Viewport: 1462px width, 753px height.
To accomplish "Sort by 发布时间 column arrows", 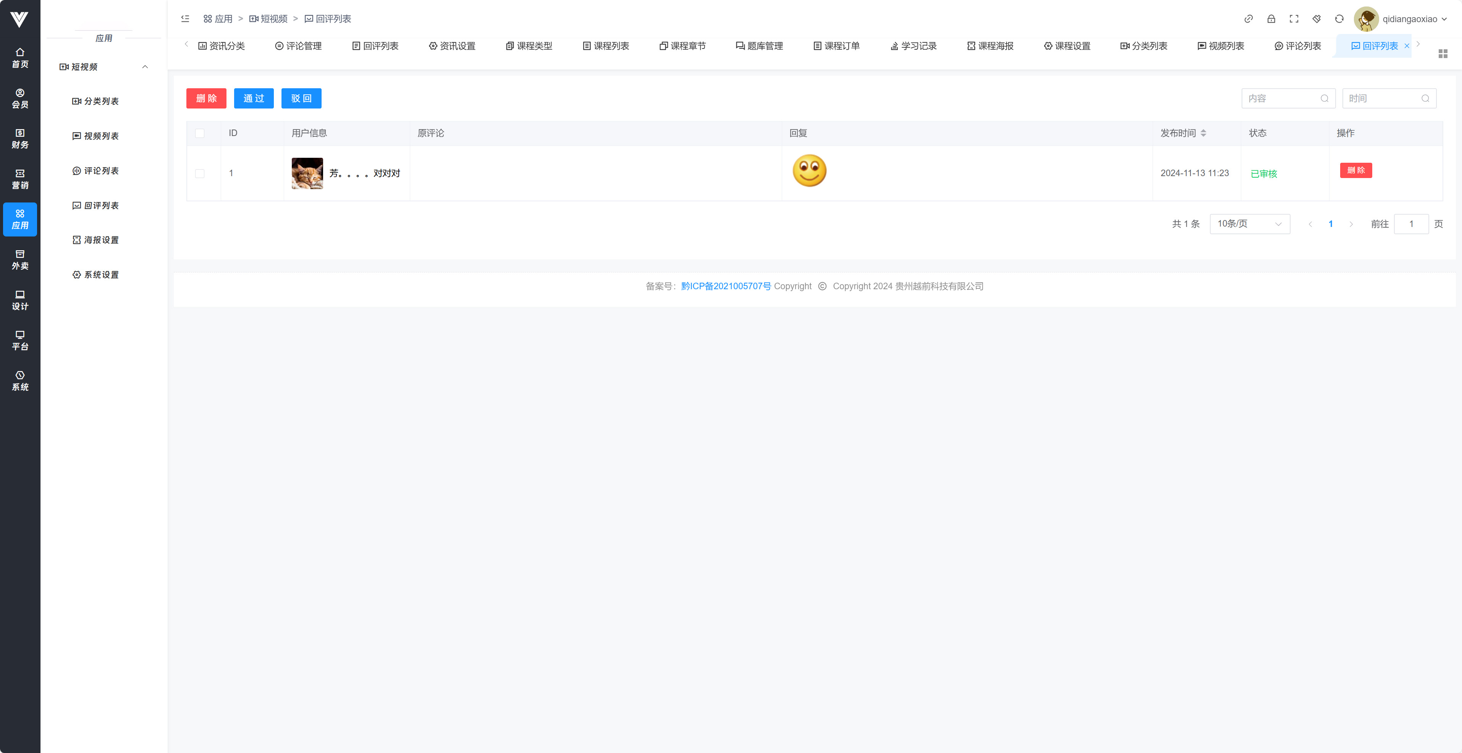I will [1203, 133].
